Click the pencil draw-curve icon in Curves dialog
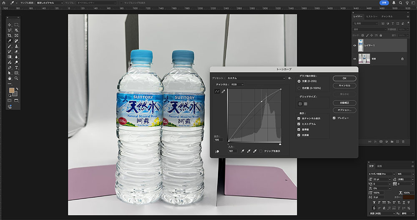 [x=223, y=91]
